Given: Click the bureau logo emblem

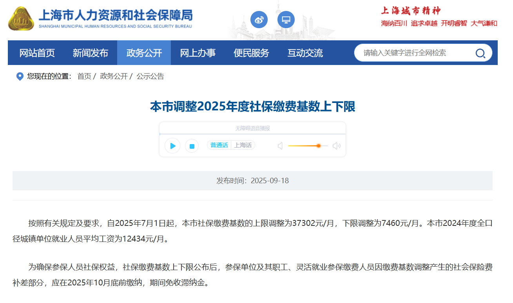Looking at the screenshot, I should pos(21,18).
